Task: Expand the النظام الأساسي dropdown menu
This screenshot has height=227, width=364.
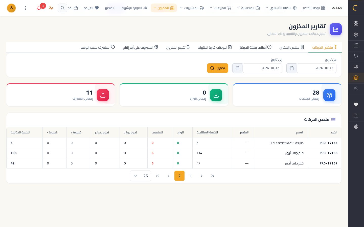Action: point(281,8)
